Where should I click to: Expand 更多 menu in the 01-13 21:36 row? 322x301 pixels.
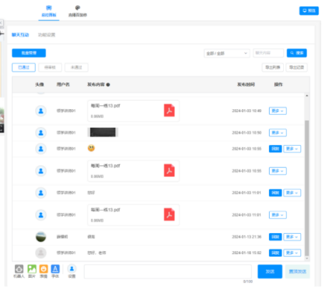point(292,237)
